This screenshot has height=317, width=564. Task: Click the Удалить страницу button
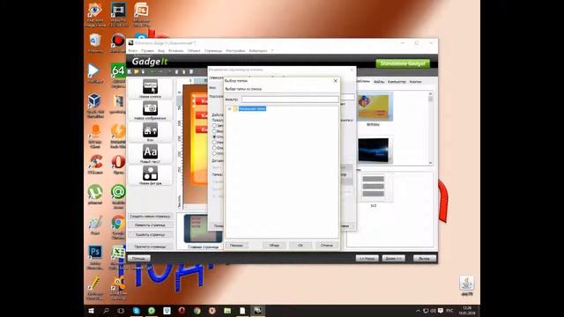click(150, 235)
